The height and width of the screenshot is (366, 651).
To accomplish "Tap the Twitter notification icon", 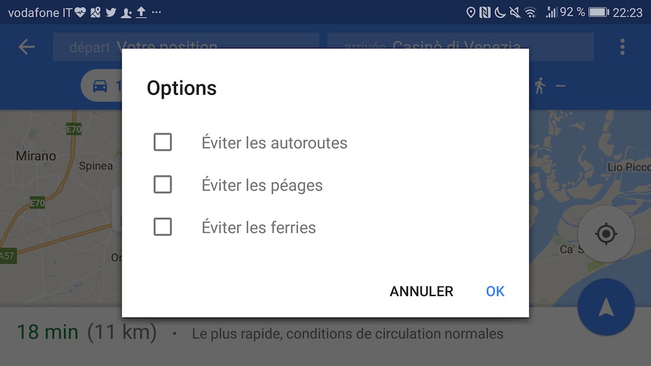I will pos(111,12).
